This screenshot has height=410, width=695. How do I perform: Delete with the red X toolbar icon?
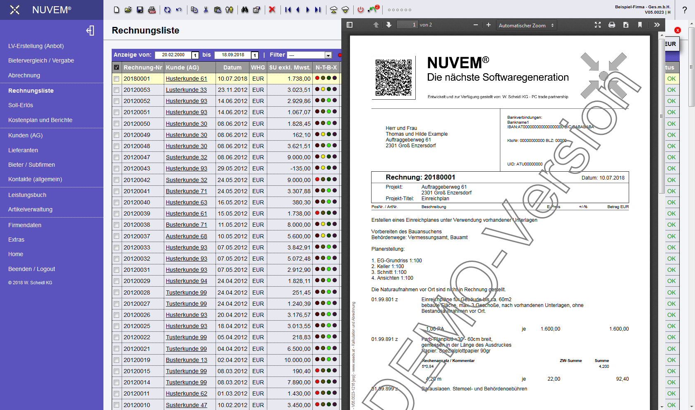click(x=272, y=10)
